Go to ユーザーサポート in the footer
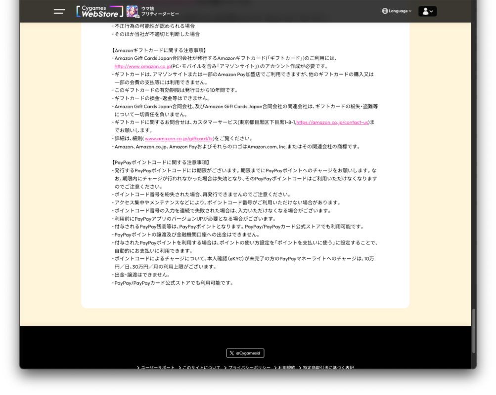 coord(157,367)
